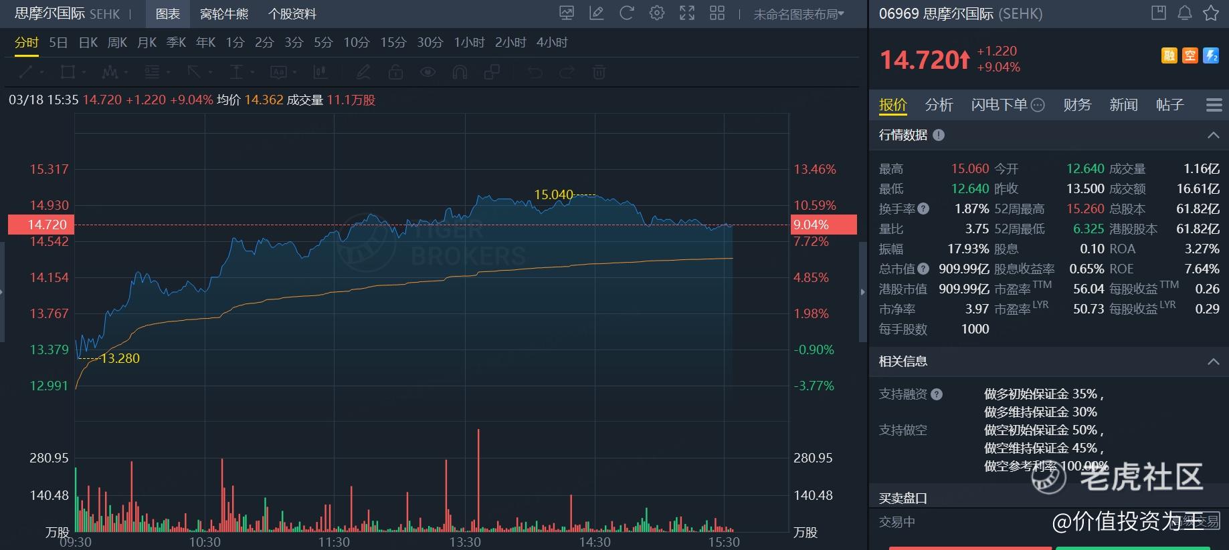Select the wave pattern drawing tool
The width and height of the screenshot is (1229, 550).
(x=110, y=72)
